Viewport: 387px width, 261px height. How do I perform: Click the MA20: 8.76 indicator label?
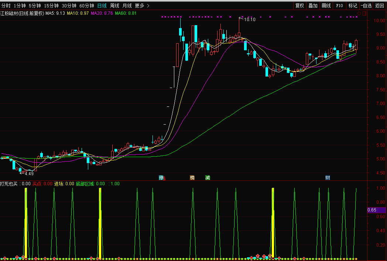(102, 13)
